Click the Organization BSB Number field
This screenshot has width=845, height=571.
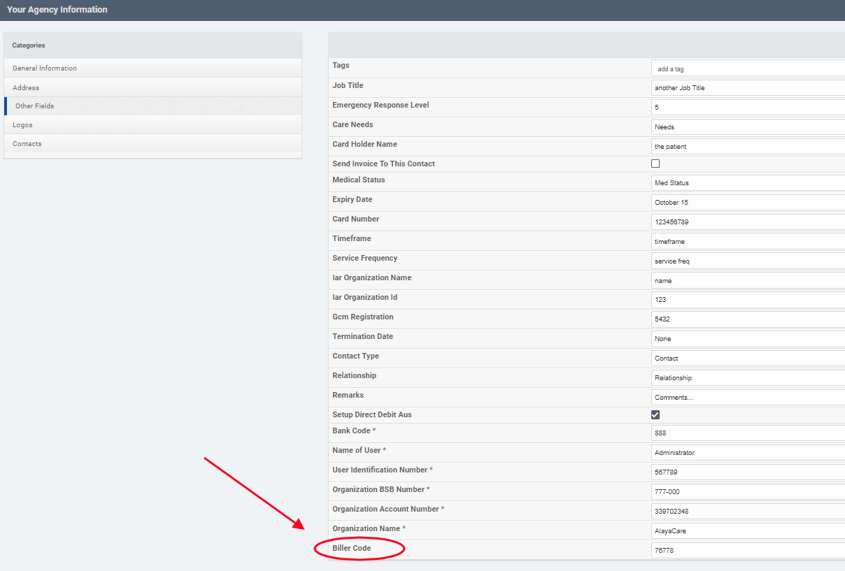pos(747,492)
